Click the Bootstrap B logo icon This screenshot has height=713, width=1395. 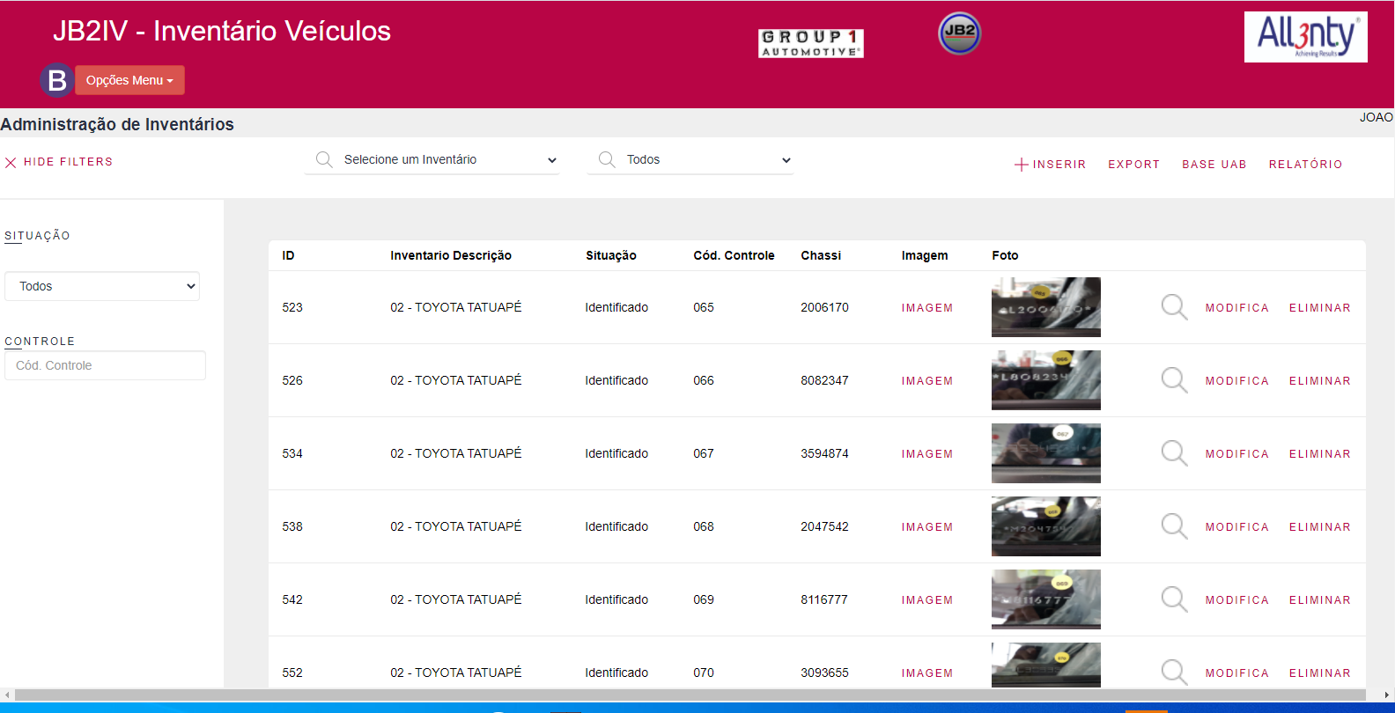56,80
